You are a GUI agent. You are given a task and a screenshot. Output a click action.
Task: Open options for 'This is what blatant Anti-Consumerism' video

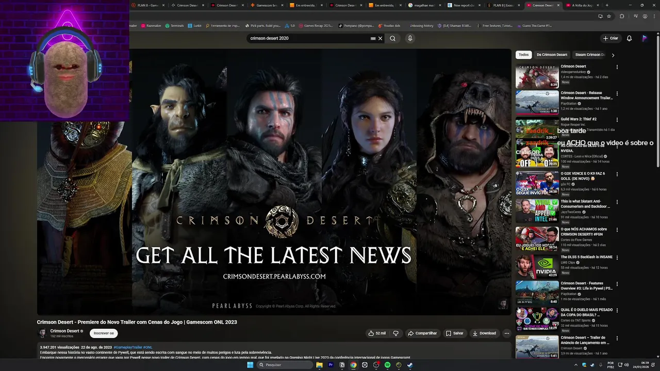pyautogui.click(x=617, y=203)
